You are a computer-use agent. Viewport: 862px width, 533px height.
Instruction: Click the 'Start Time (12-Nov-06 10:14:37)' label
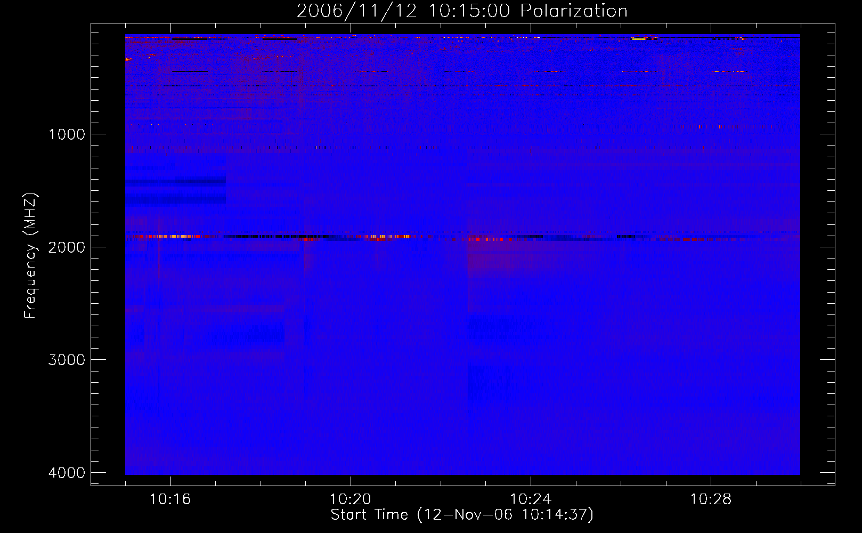tap(462, 515)
